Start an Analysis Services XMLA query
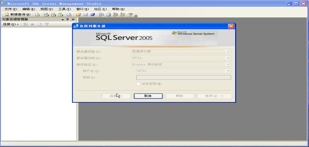The image size is (309, 147). coord(61,15)
